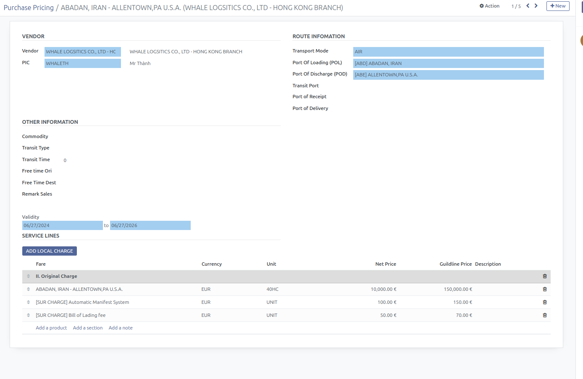Delete the Original Charge section row

(544, 276)
